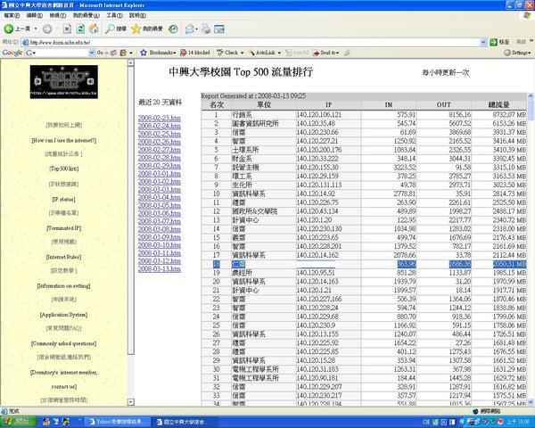Open the History clock icon in toolbar

[x=173, y=29]
